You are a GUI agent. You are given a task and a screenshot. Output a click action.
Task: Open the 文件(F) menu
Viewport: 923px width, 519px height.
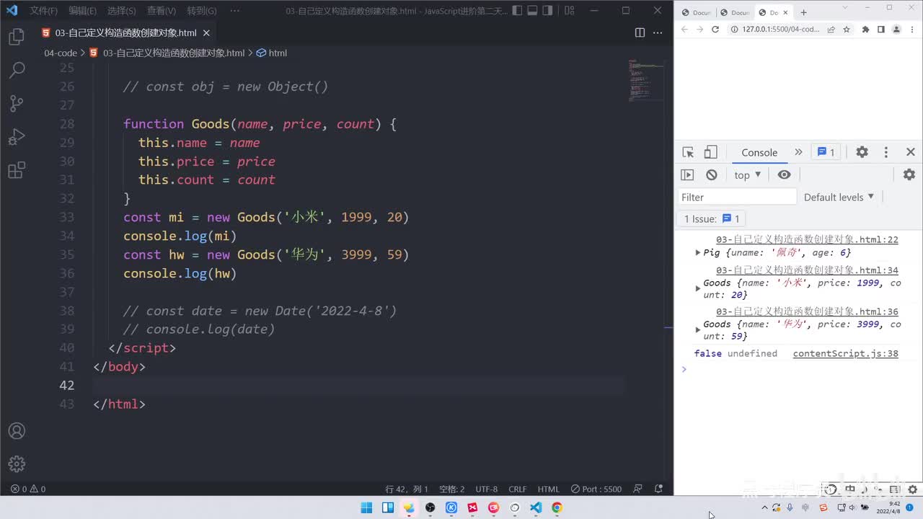click(44, 11)
